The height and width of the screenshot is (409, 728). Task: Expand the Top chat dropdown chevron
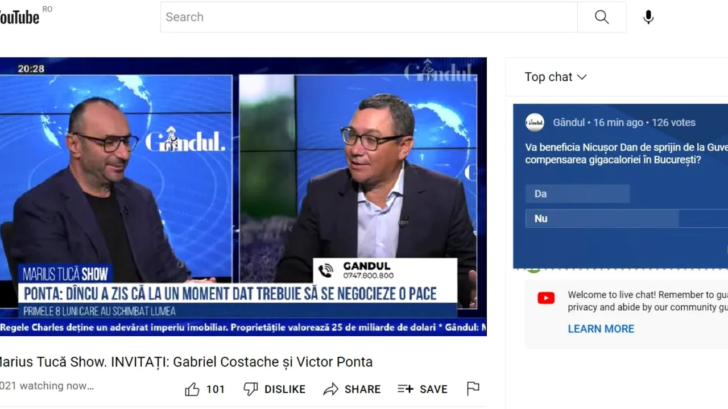click(581, 77)
